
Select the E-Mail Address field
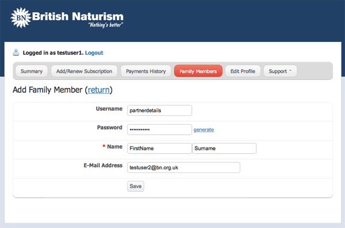pyautogui.click(x=183, y=168)
